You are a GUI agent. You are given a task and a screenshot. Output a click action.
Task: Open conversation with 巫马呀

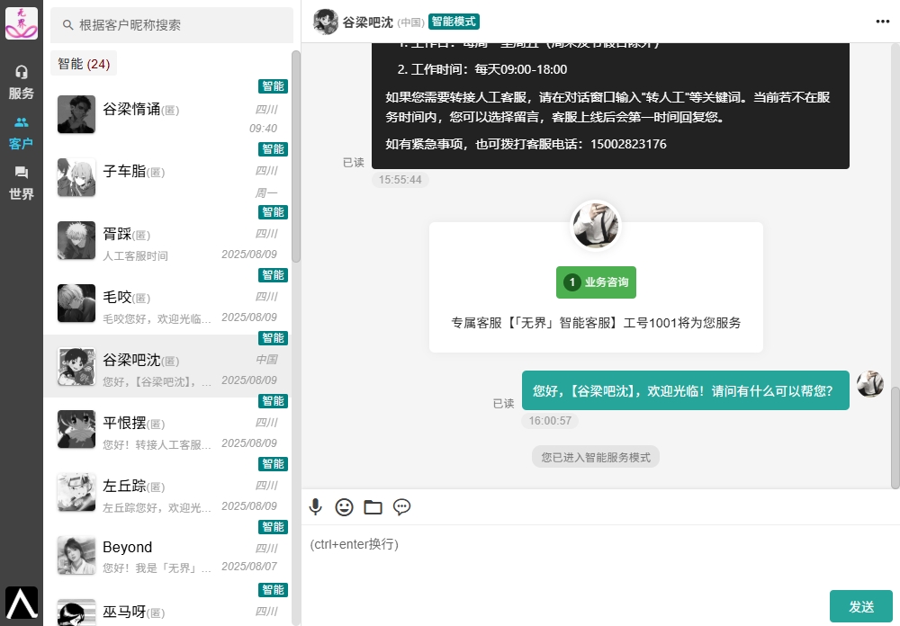[x=167, y=606]
